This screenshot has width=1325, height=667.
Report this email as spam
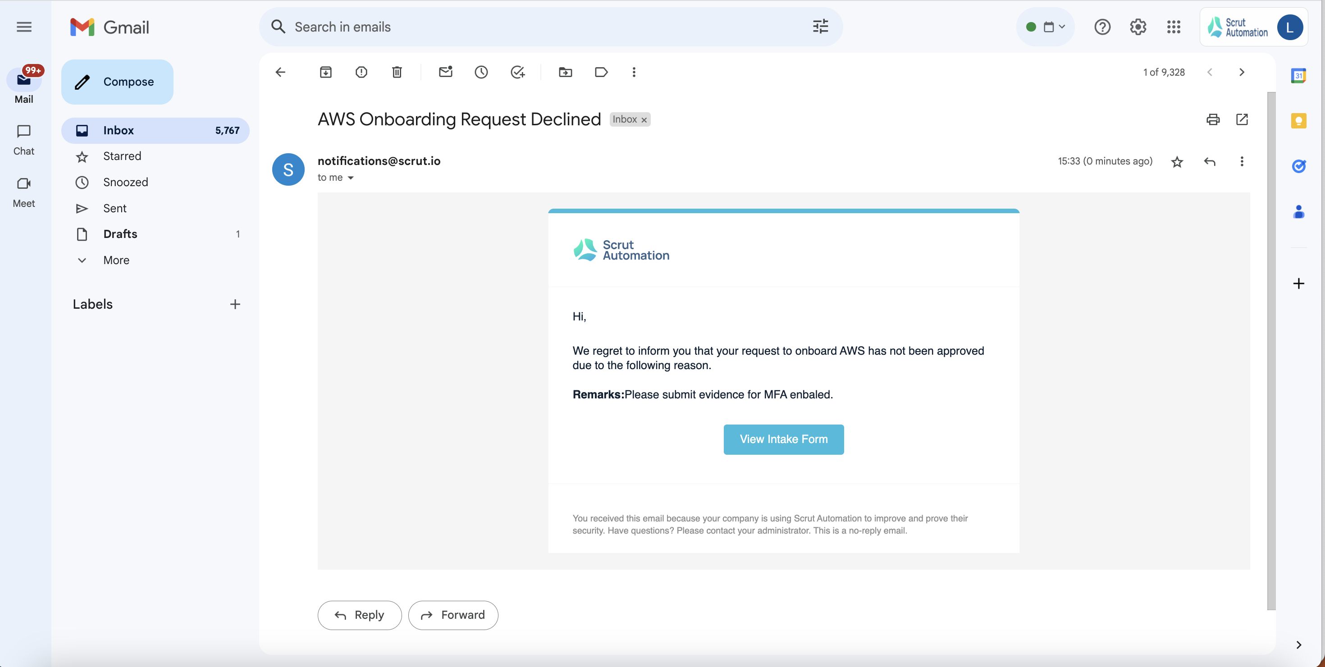click(x=361, y=72)
